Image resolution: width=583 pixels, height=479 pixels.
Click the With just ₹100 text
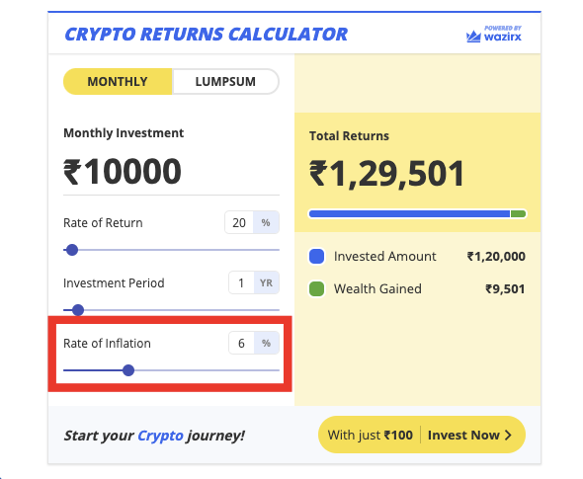370,435
